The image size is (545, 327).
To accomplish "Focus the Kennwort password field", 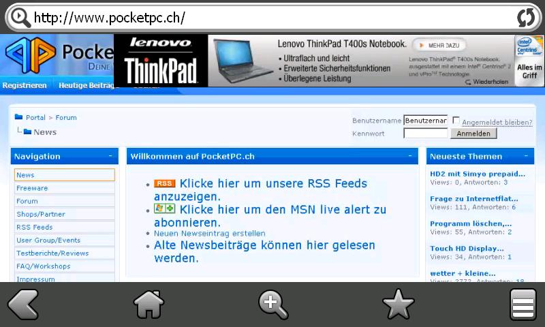I will pyautogui.click(x=425, y=133).
